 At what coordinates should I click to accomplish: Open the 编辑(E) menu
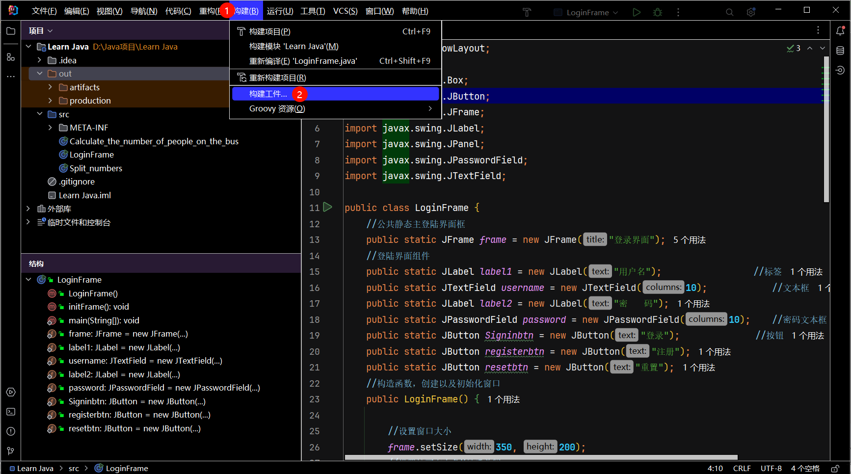point(77,11)
